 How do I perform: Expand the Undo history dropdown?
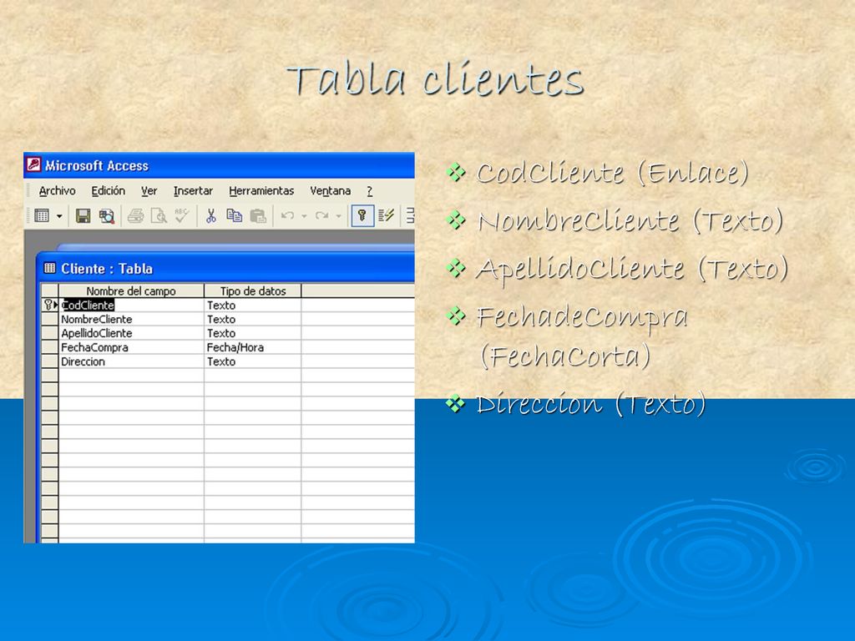tap(304, 216)
